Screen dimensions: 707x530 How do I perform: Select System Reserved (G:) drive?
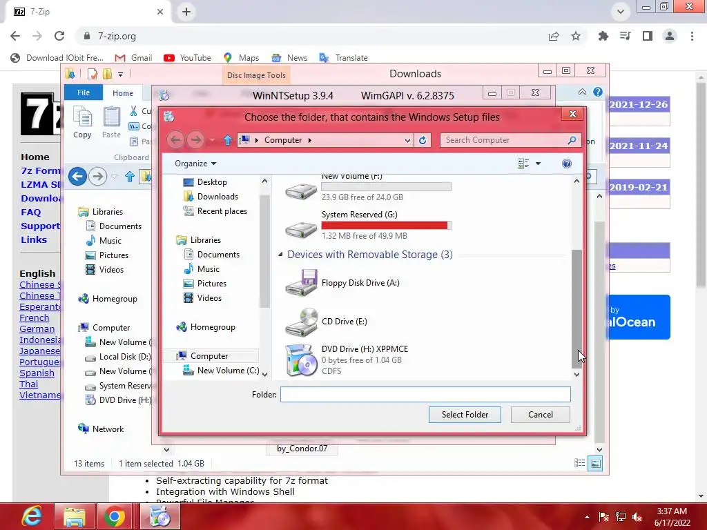[x=367, y=226]
